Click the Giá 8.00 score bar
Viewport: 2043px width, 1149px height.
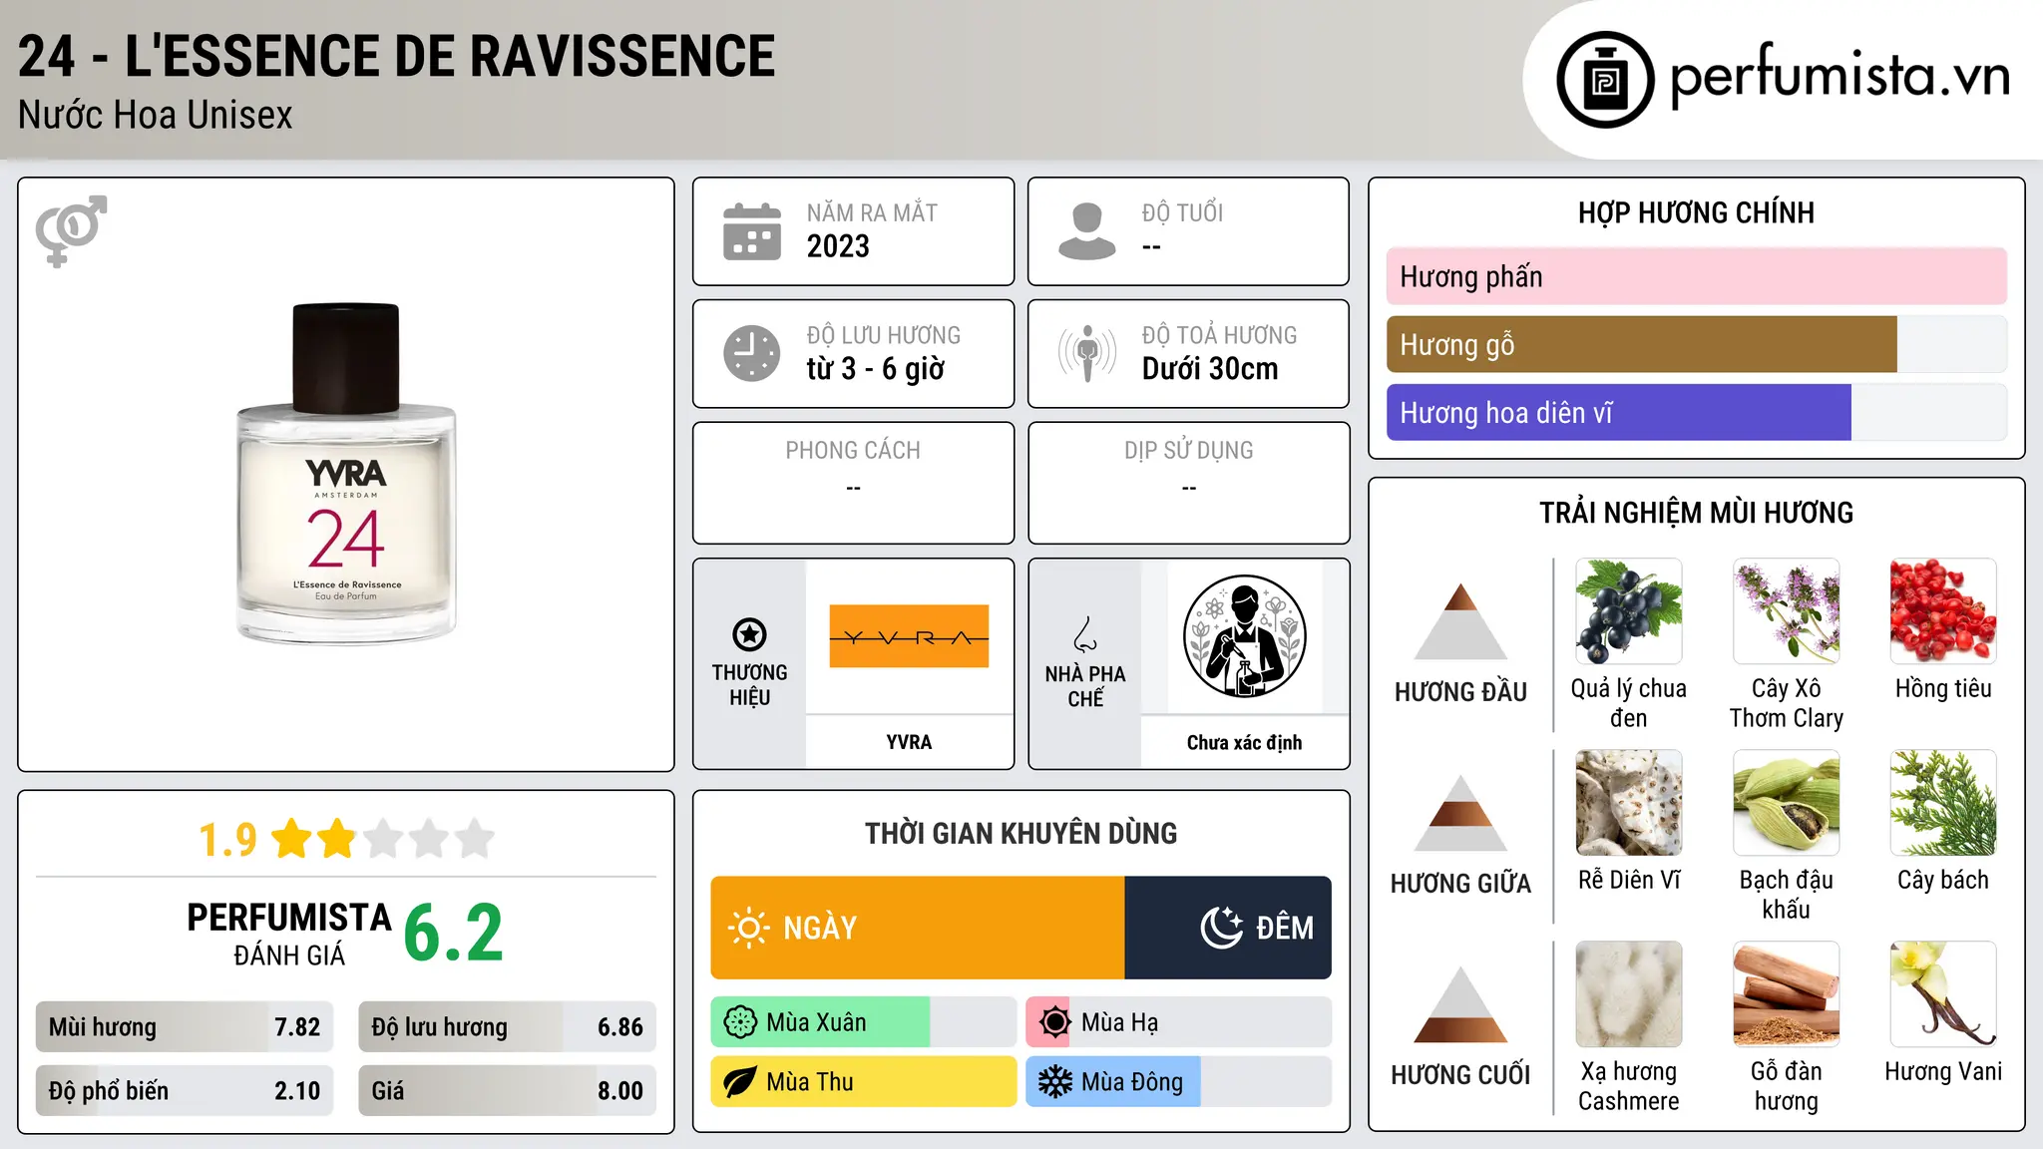[x=507, y=1091]
